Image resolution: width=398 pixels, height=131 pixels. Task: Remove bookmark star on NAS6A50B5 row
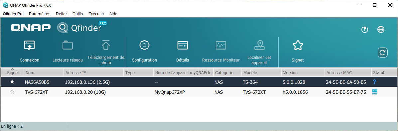point(12,82)
